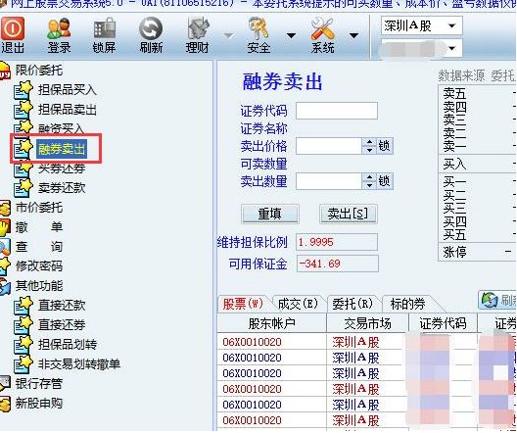517x433 pixels.
Task: Click the 维持担保比例 value 1.9995
Action: click(x=337, y=242)
